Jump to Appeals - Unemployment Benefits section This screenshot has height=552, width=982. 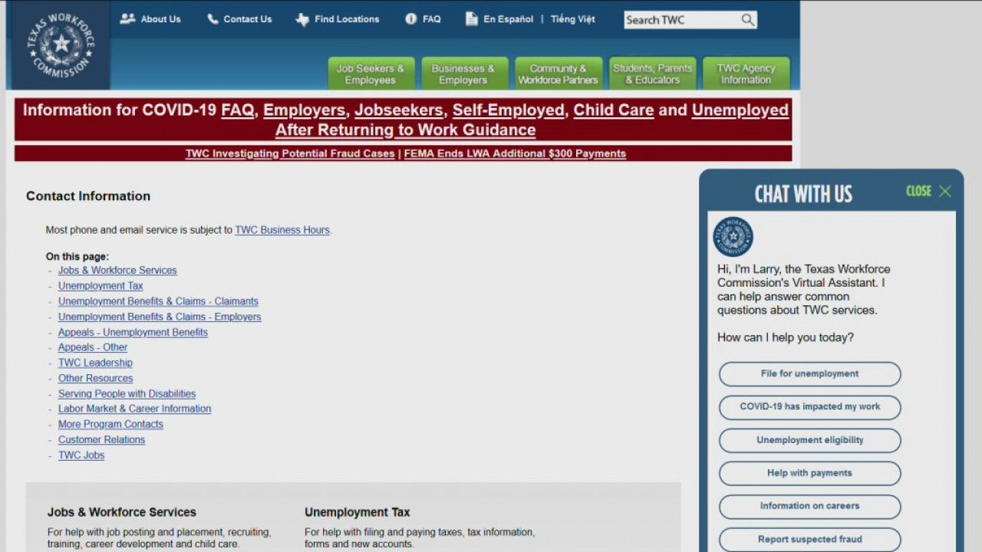133,332
